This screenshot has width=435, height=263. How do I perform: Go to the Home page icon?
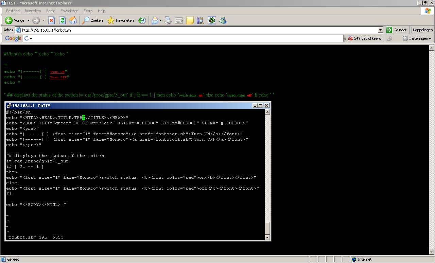(x=73, y=20)
